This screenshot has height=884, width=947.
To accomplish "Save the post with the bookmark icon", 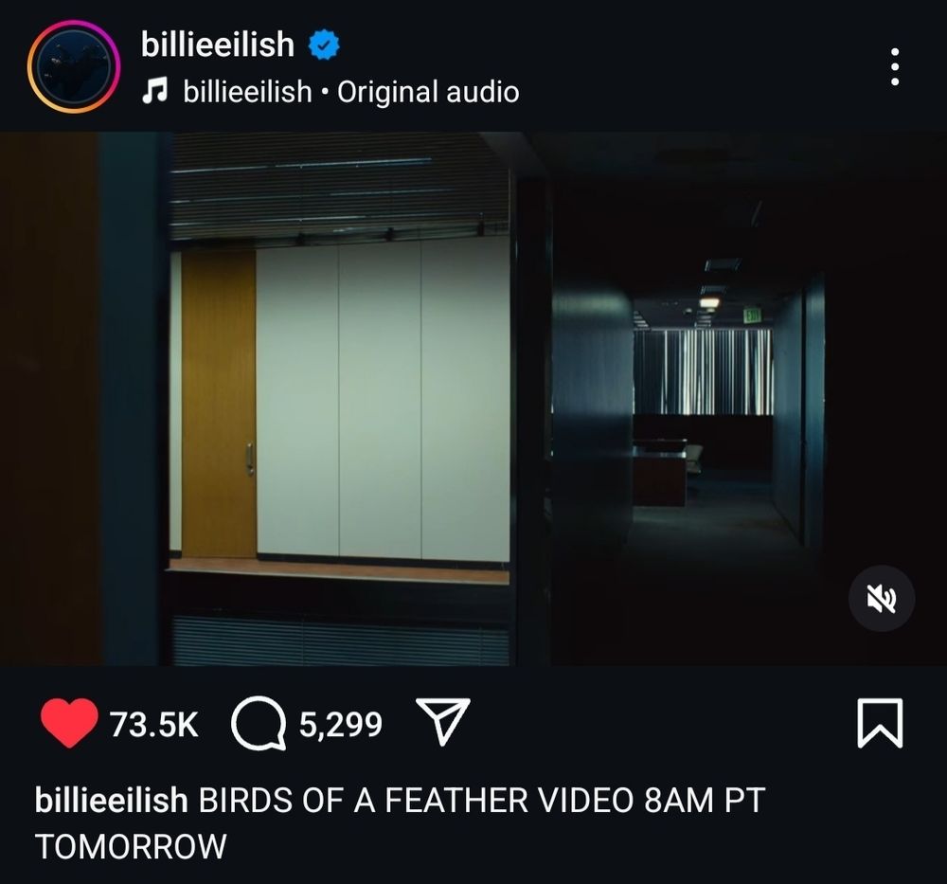I will click(880, 723).
